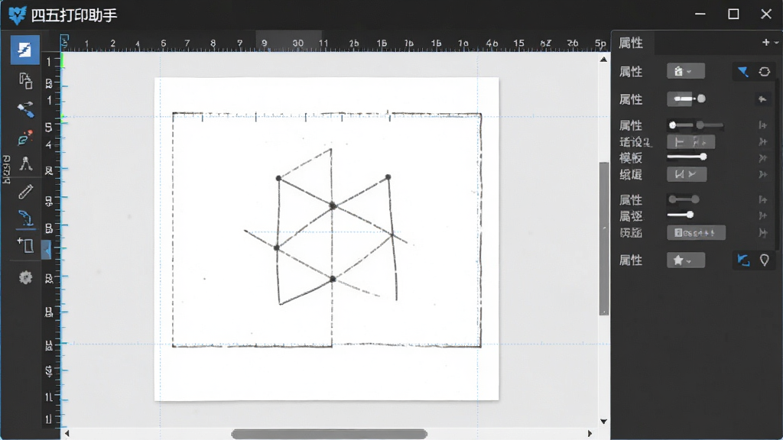Image resolution: width=783 pixels, height=440 pixels.
Task: Click the top-right node of the drawing
Action: coord(388,177)
